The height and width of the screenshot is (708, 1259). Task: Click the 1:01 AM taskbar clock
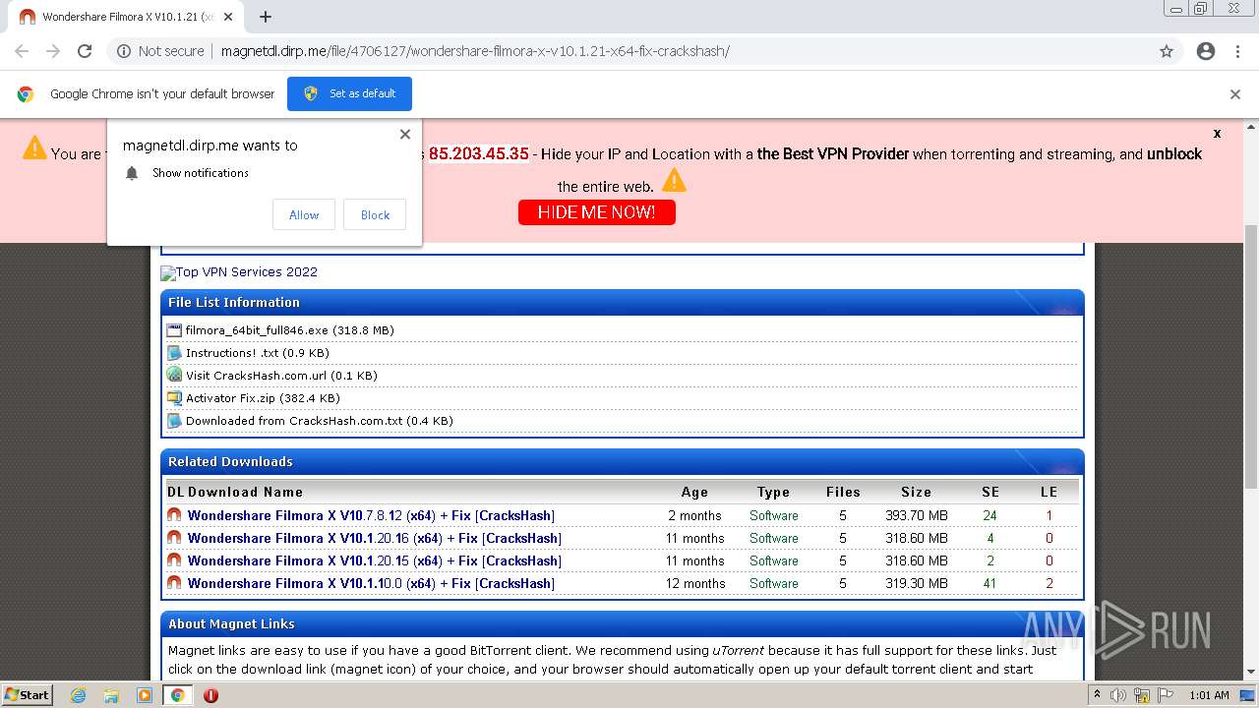point(1209,695)
